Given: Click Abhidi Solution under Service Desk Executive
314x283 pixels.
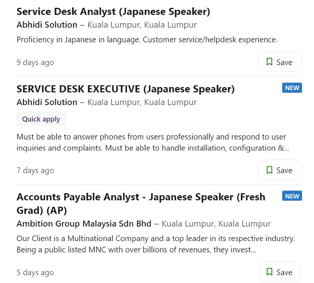Looking at the screenshot, I should tap(47, 102).
